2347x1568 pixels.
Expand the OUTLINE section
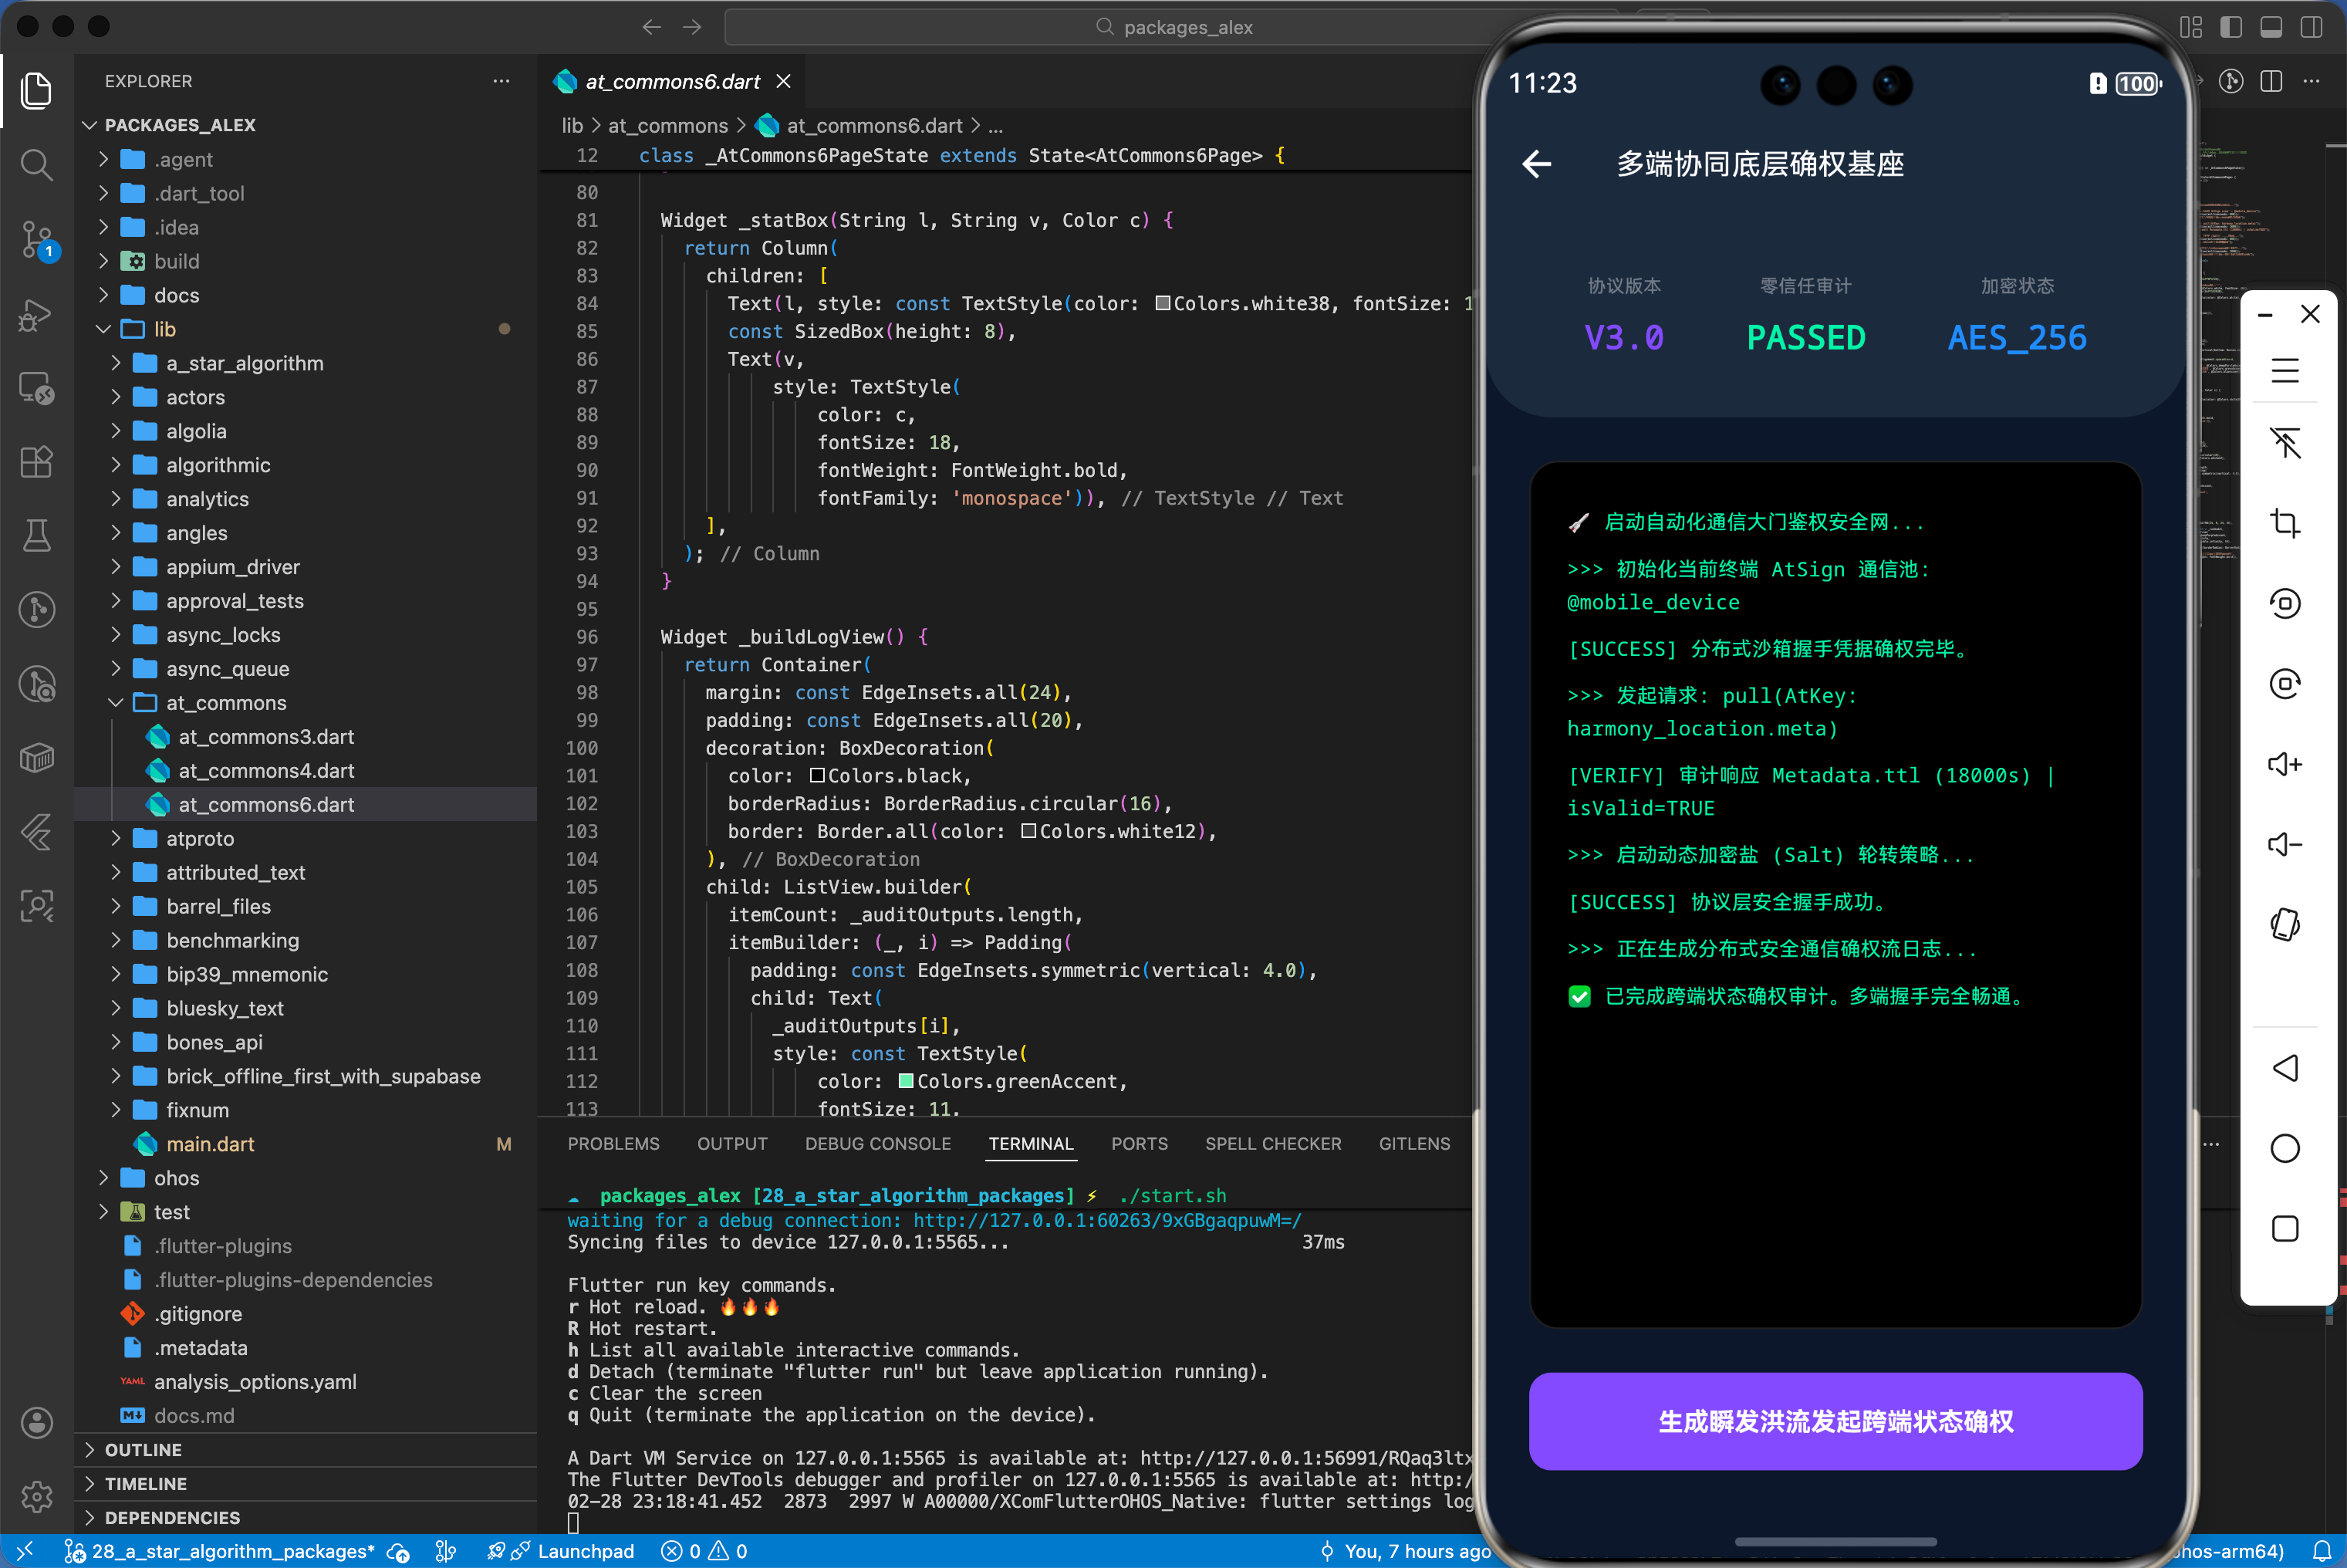143,1449
